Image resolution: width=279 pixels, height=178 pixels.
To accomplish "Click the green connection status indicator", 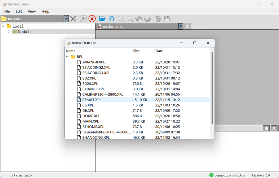I will point(211,175).
